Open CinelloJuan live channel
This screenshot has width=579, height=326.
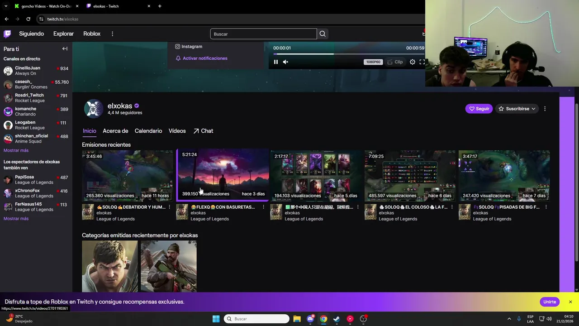click(36, 71)
